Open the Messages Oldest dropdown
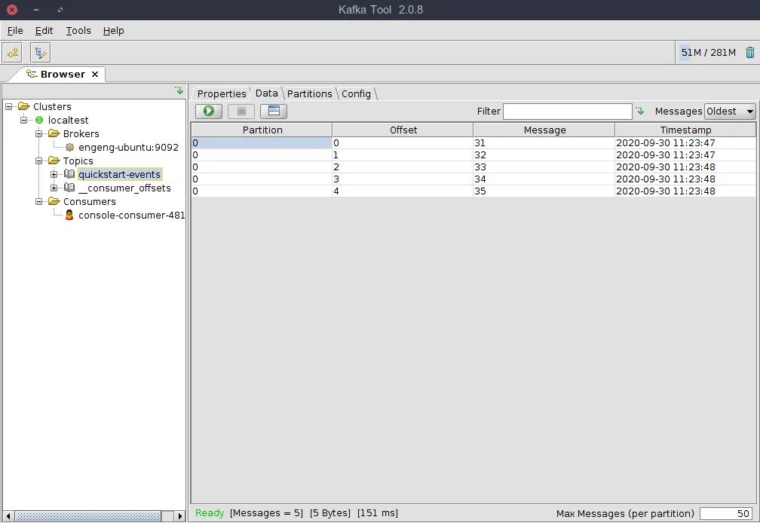The height and width of the screenshot is (523, 760). click(x=729, y=112)
